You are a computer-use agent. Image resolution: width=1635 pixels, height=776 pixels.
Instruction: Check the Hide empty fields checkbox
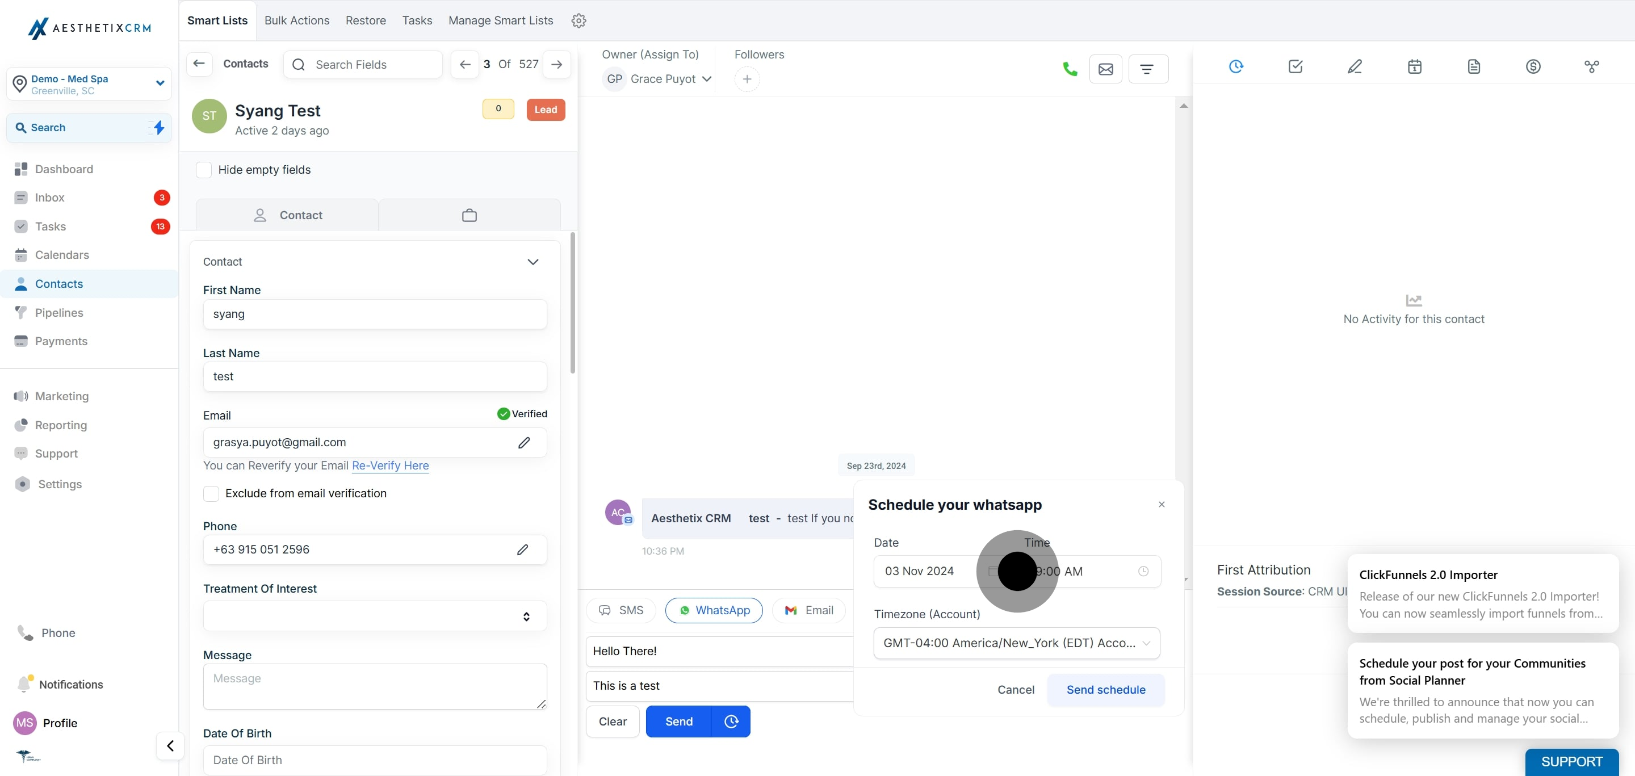[204, 170]
